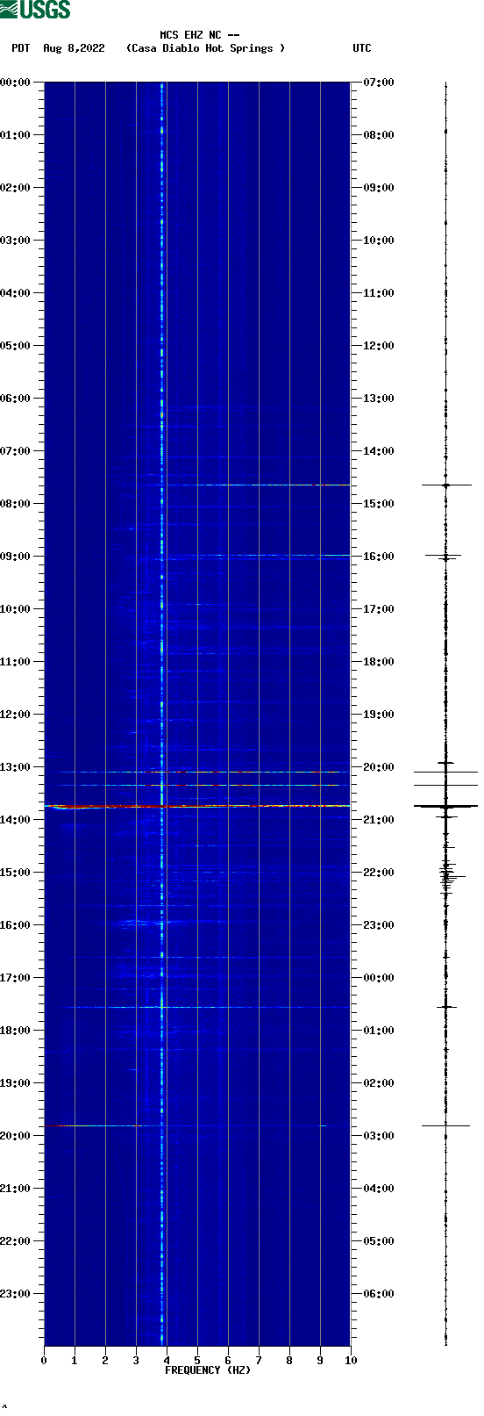This screenshot has height=1416, width=484.
Task: Click frequency axis tick label '10'
Action: [351, 1361]
